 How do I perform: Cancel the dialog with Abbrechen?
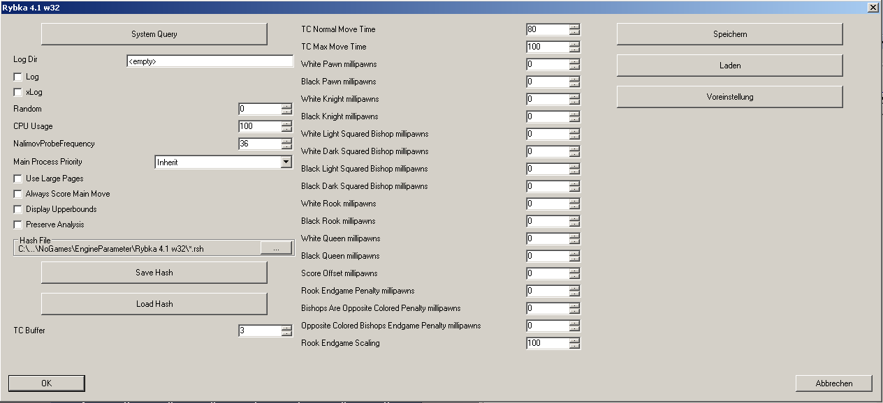point(834,383)
